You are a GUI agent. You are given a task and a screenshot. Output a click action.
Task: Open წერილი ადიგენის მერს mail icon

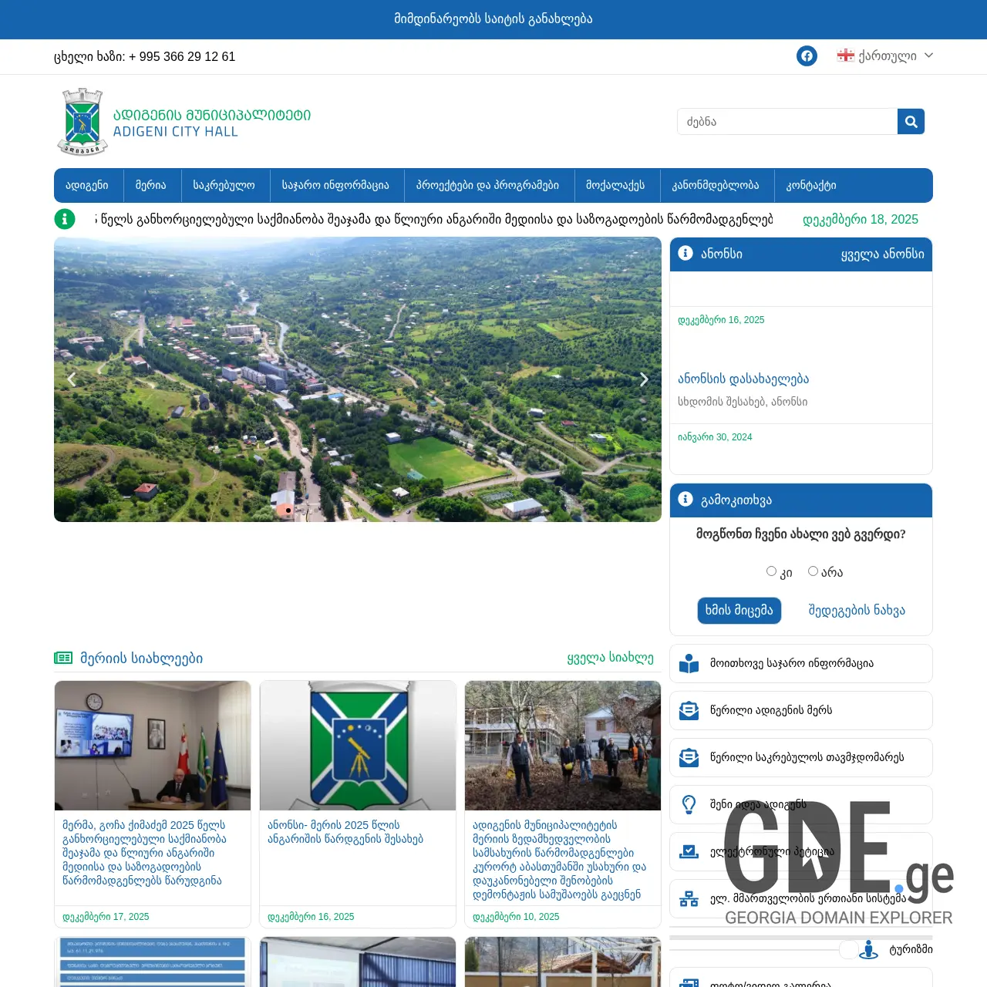[x=688, y=710]
